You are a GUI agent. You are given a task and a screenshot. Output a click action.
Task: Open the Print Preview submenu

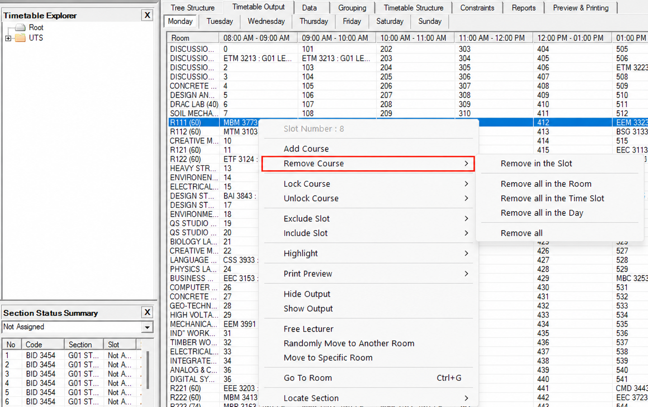point(368,274)
